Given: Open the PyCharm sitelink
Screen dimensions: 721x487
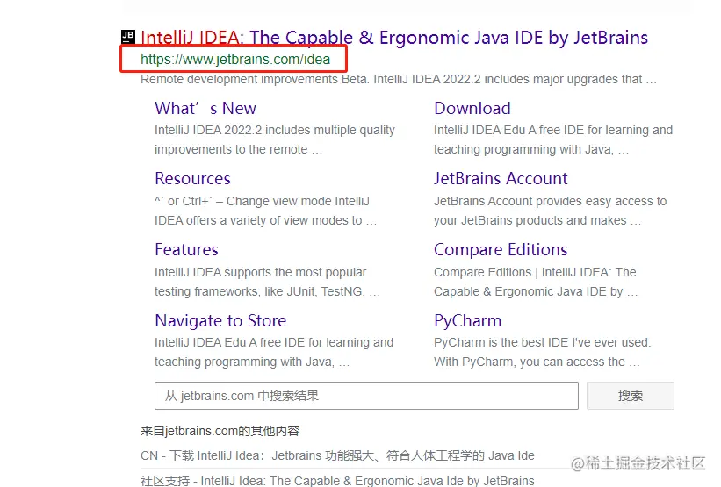Looking at the screenshot, I should [x=467, y=320].
